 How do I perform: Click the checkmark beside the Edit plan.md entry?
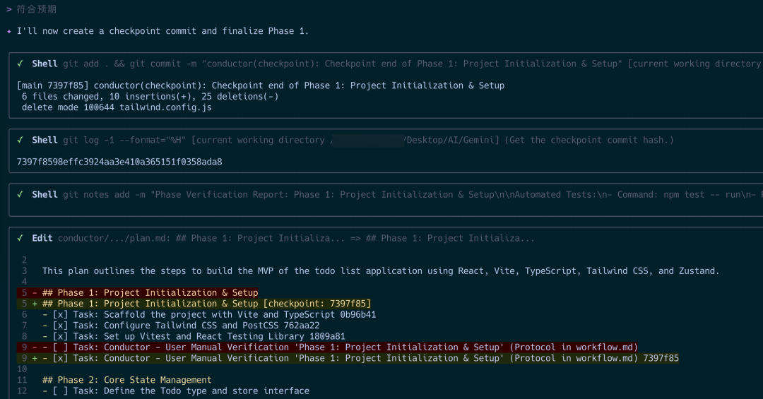point(20,238)
